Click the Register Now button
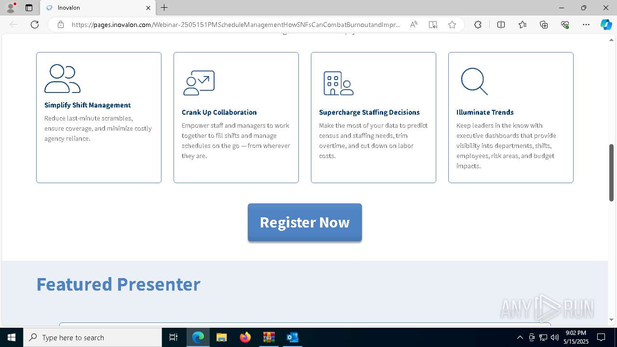Image resolution: width=617 pixels, height=347 pixels. (x=305, y=222)
